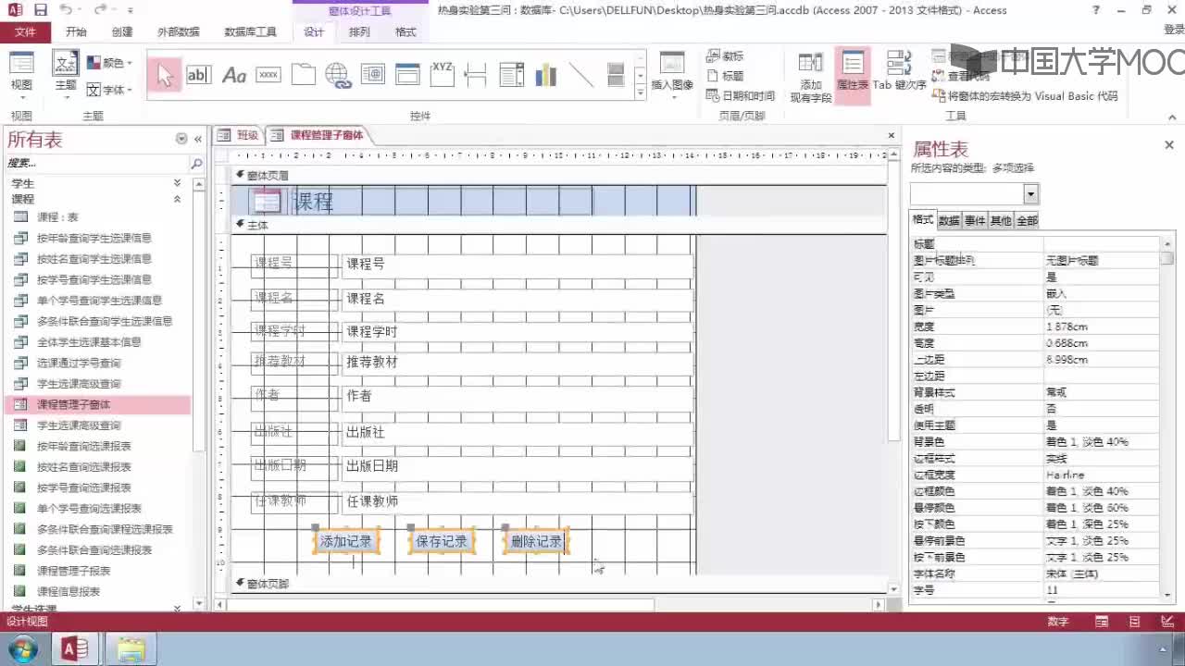The height and width of the screenshot is (666, 1185).
Task: Click the 背景色 property value field
Action: tap(1101, 442)
